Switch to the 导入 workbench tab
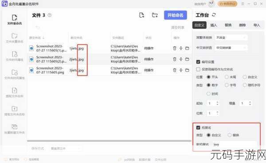266x163 pixels. click(257, 25)
